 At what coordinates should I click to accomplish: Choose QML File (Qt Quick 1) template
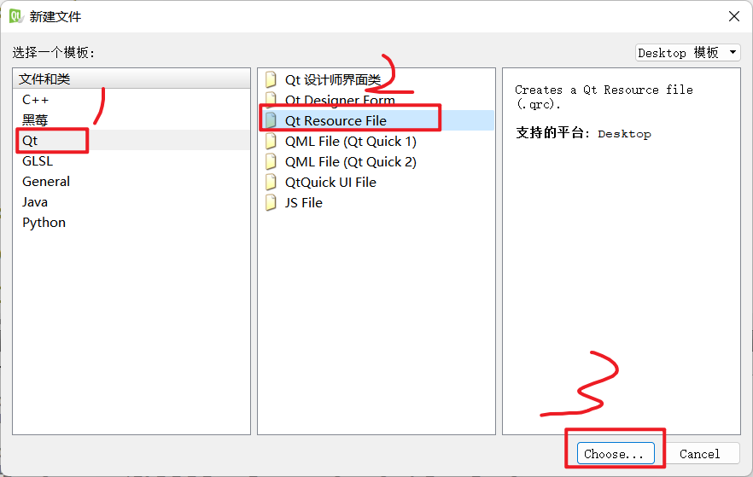[x=376, y=141]
